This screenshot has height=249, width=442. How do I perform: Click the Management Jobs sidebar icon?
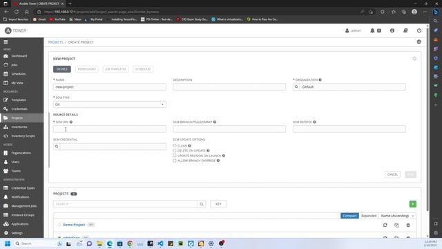point(6,206)
